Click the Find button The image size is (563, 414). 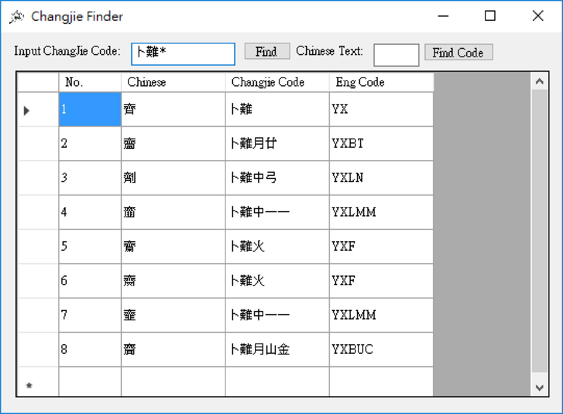click(x=267, y=52)
